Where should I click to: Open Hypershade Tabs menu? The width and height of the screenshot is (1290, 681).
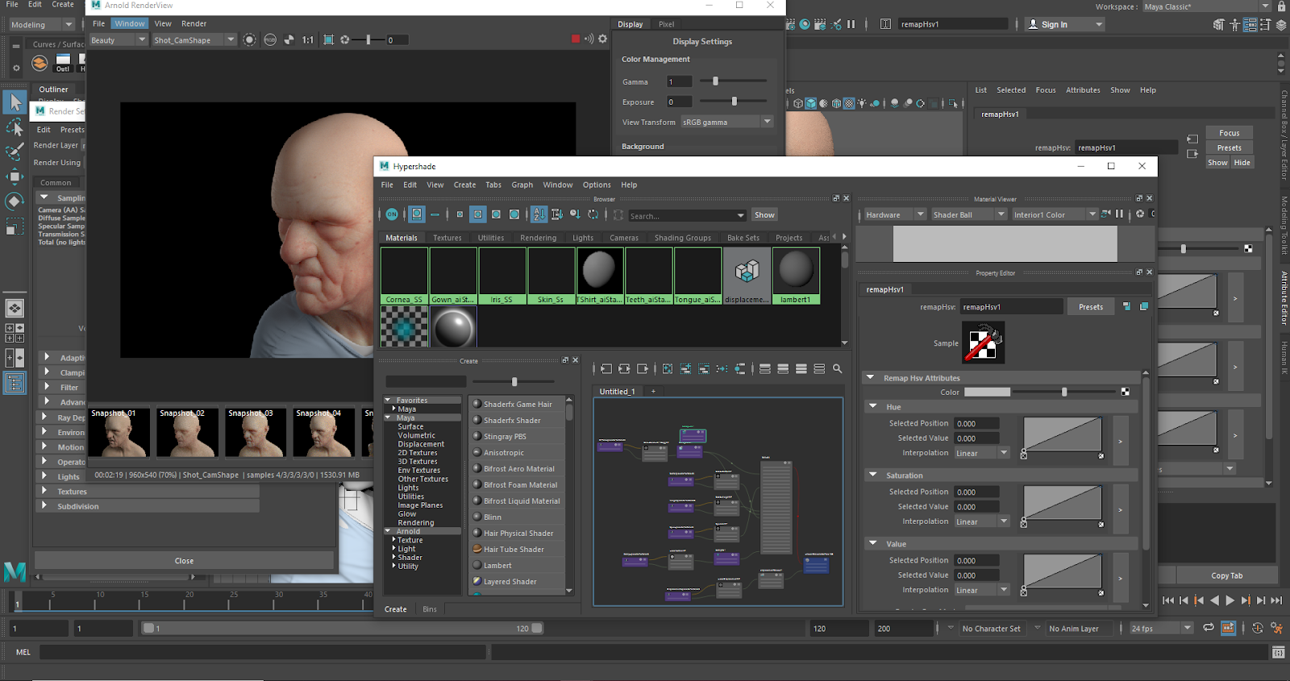(x=493, y=185)
